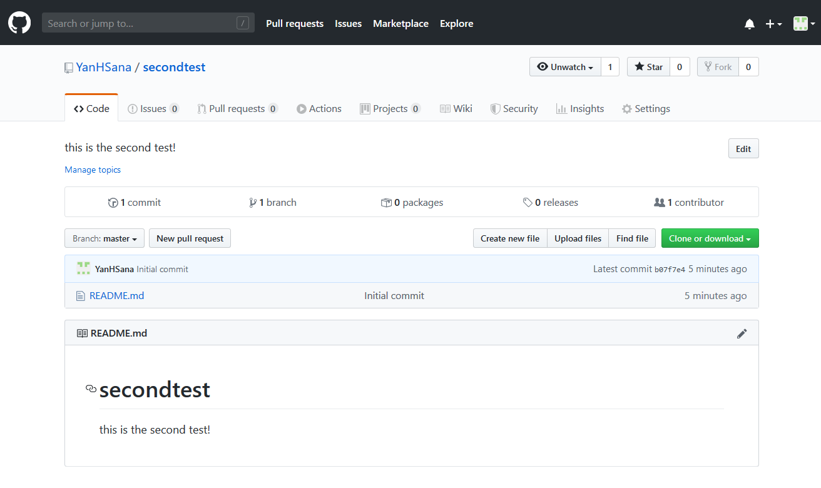Viewport: 821px width, 488px height.
Task: Open the secondtest repository name link
Action: (174, 67)
